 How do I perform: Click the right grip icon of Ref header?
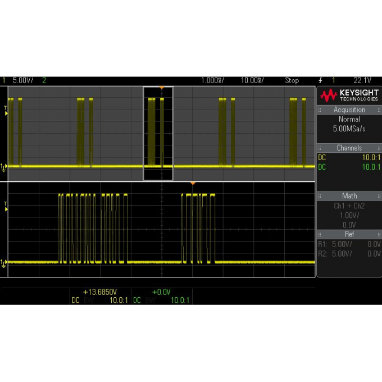(379, 235)
